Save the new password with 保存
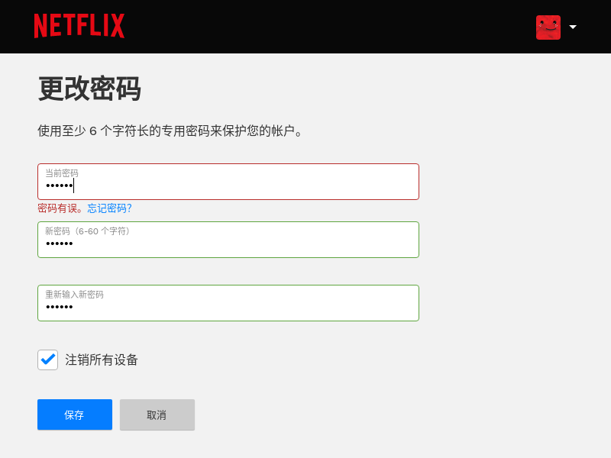 [75, 414]
